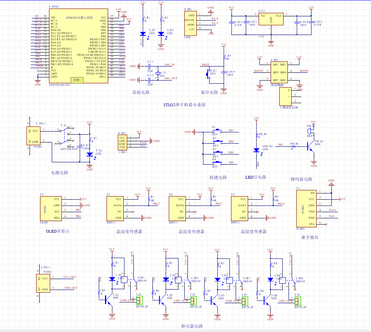Click the S_JD1 SWD LINK connector
Screen dimensions: 371x332
click(x=190, y=23)
